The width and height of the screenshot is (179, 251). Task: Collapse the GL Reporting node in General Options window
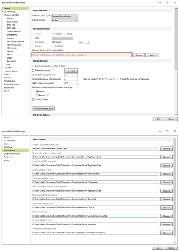[3, 11]
